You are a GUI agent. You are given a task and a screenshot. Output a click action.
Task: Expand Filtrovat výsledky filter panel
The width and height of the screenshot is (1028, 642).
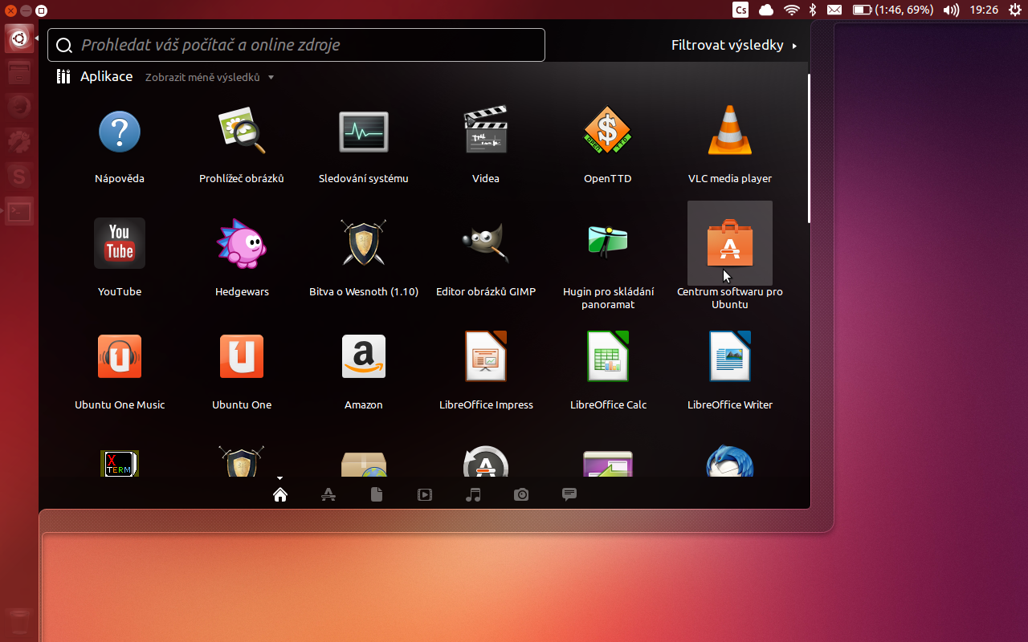735,45
